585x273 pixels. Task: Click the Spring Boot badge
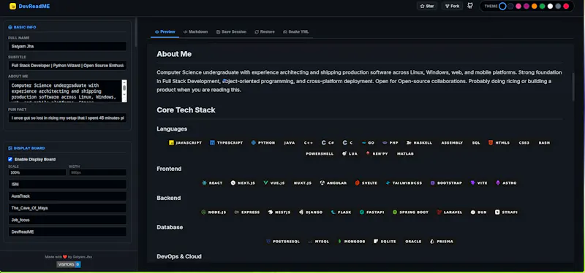(410, 212)
